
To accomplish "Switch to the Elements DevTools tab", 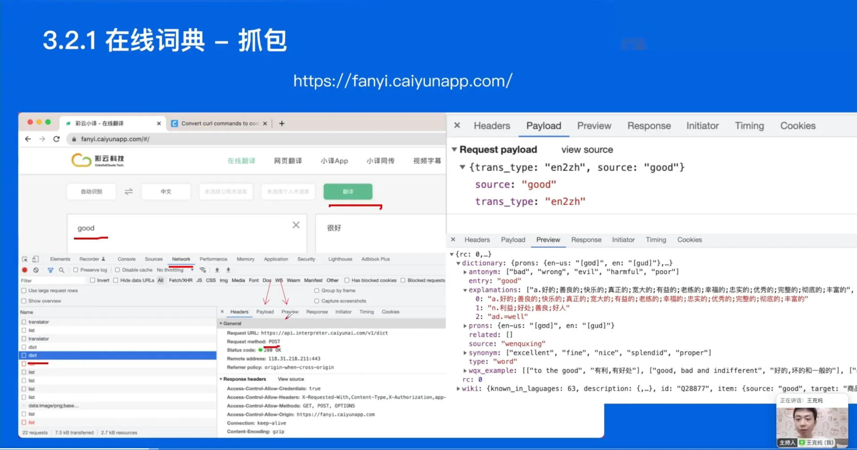I will pos(60,259).
